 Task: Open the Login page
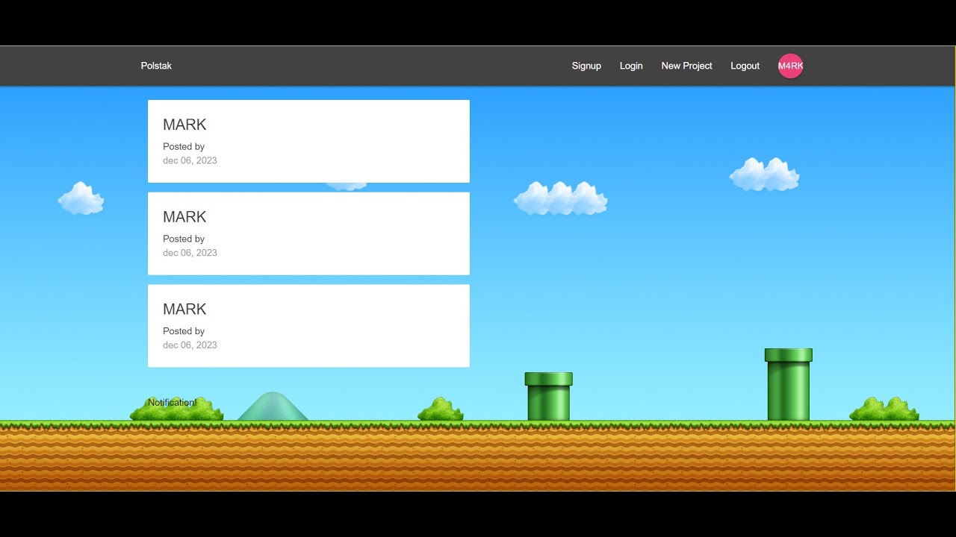pyautogui.click(x=631, y=66)
